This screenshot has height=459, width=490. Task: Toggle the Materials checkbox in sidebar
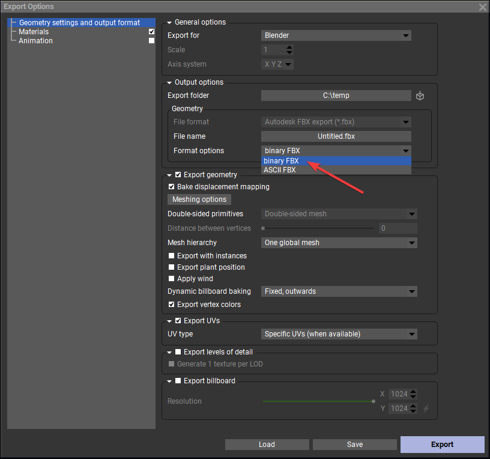coord(151,32)
